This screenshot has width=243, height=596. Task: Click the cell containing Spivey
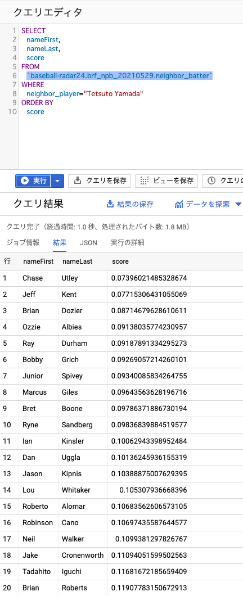click(83, 376)
